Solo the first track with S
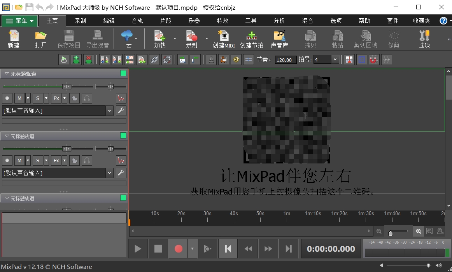Image resolution: width=452 pixels, height=272 pixels. click(x=38, y=98)
